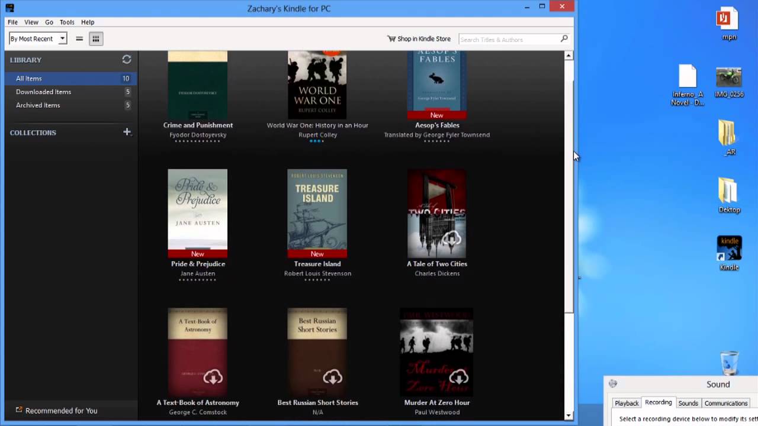This screenshot has height=426, width=758.
Task: Click Recommended for You icon
Action: point(19,409)
